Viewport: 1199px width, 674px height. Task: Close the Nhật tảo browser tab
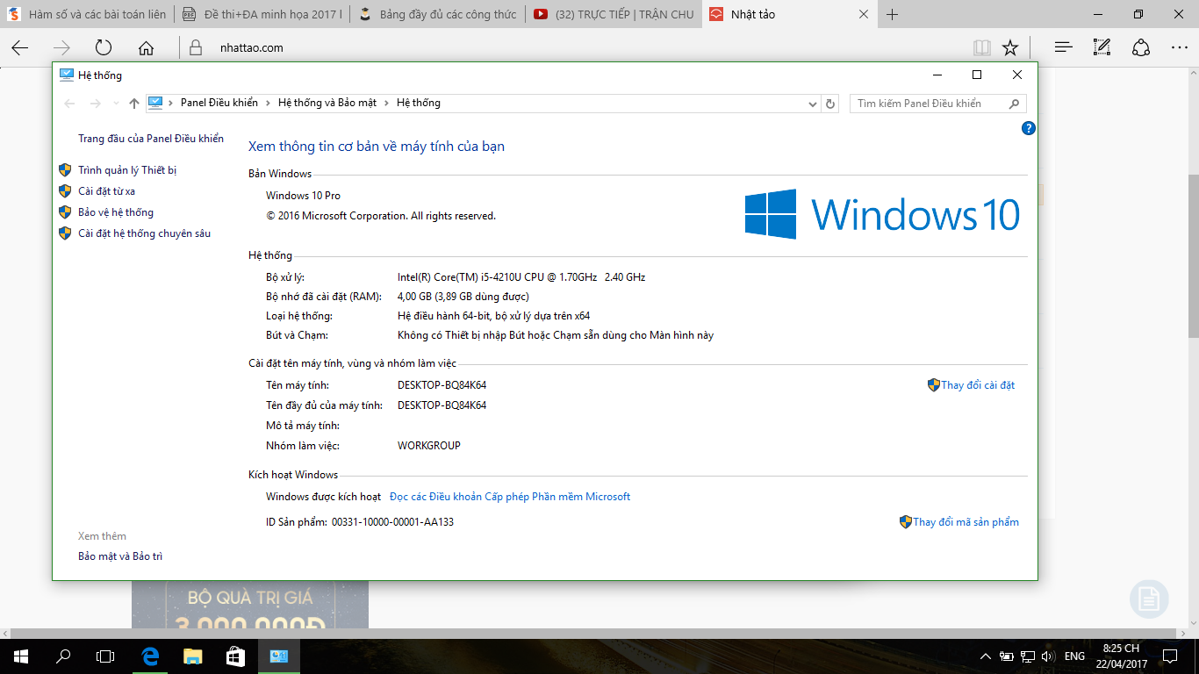click(863, 14)
